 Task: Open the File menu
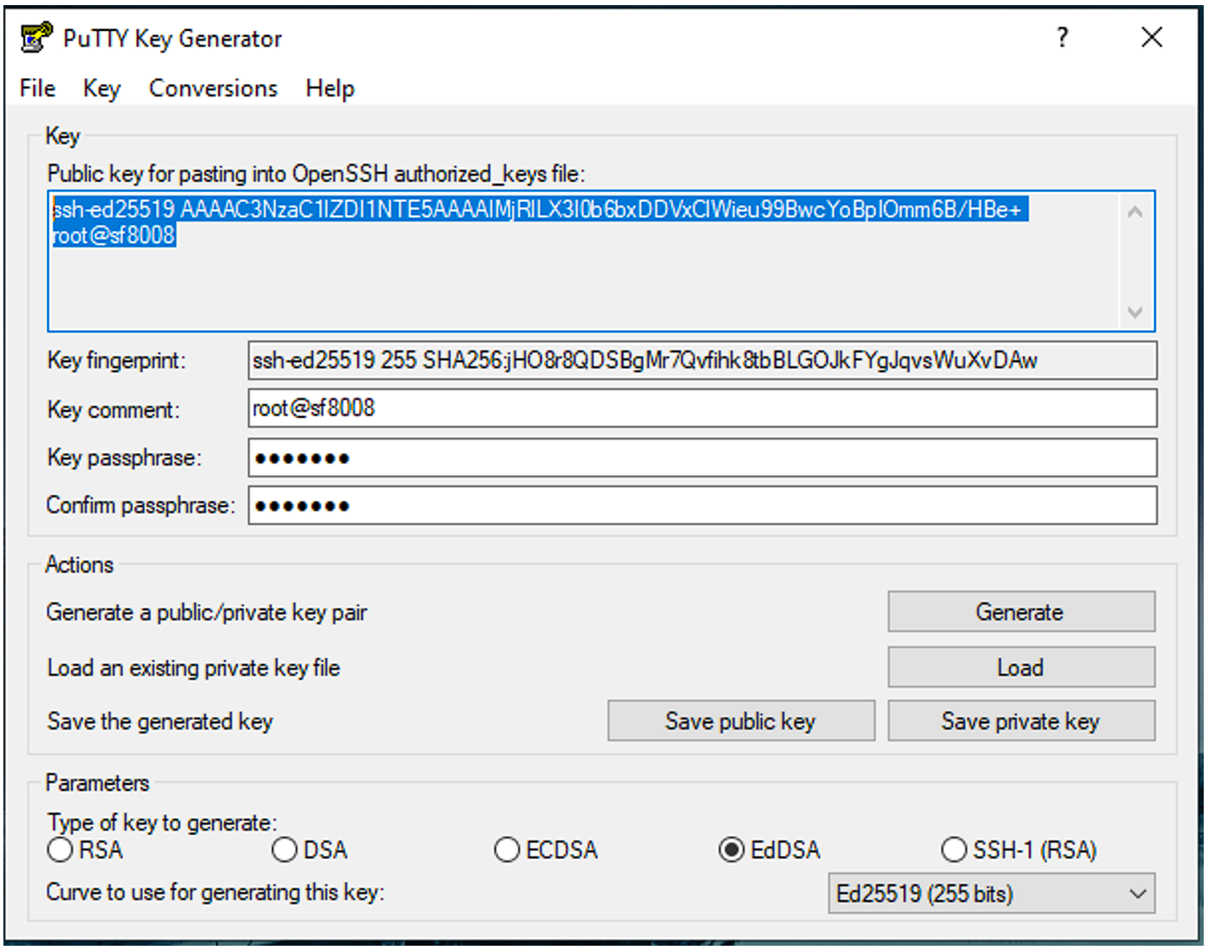(38, 88)
